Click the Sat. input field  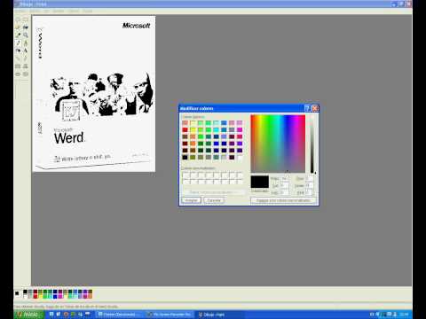tap(284, 185)
